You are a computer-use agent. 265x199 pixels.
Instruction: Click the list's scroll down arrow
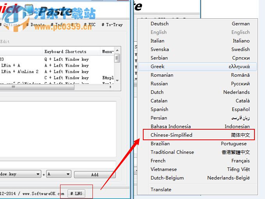pos(117,81)
